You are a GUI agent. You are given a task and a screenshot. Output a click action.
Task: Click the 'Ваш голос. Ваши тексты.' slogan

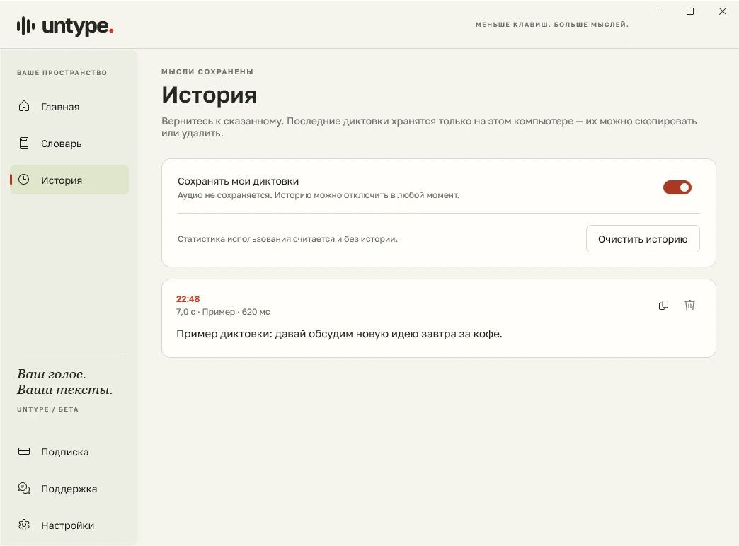click(x=64, y=382)
